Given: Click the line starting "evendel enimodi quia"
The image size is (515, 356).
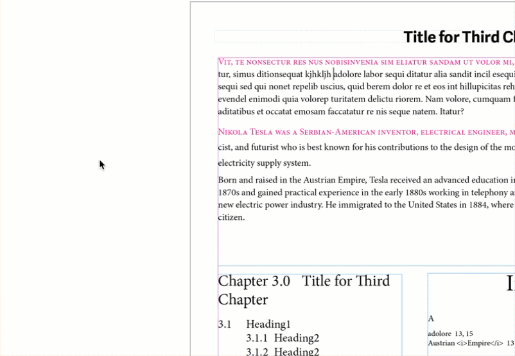Looking at the screenshot, I should [x=366, y=99].
